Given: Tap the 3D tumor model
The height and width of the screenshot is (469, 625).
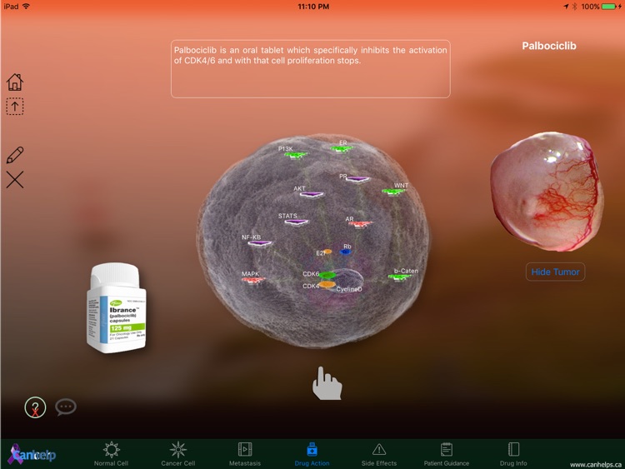Looking at the screenshot, I should click(x=547, y=192).
